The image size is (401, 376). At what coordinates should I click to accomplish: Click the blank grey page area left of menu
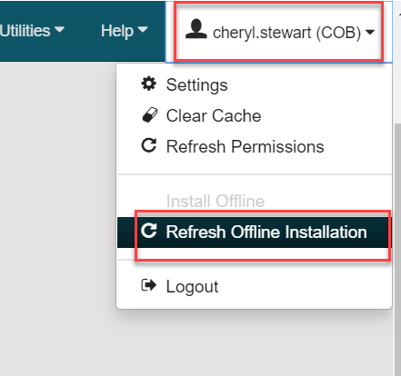[x=57, y=218]
